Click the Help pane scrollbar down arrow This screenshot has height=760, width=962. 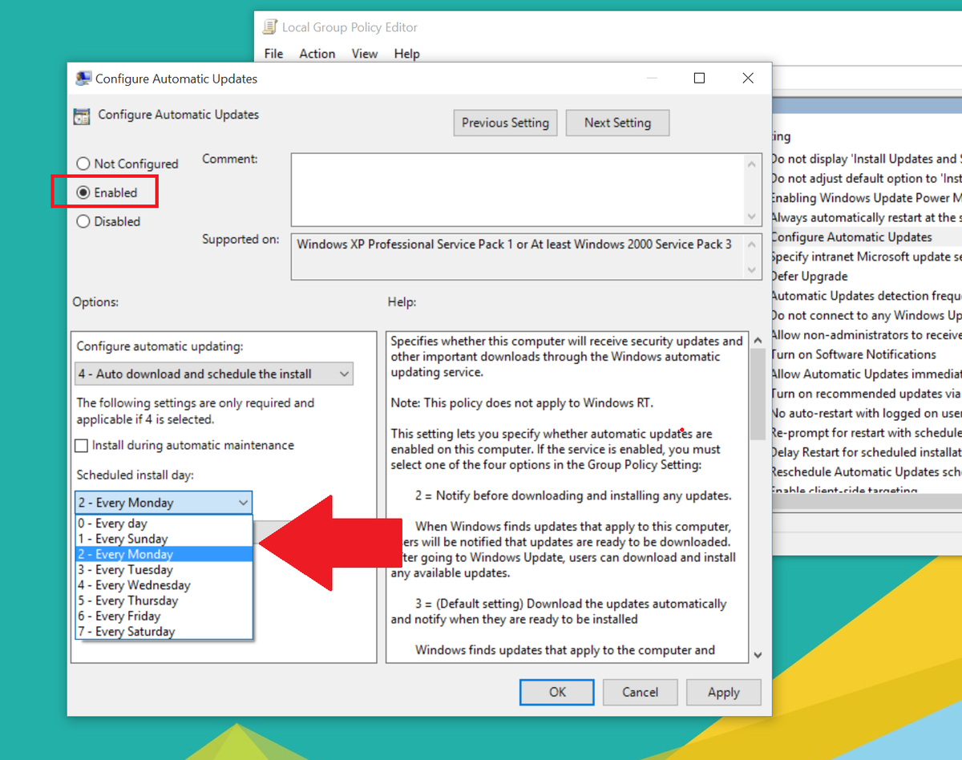tap(758, 654)
